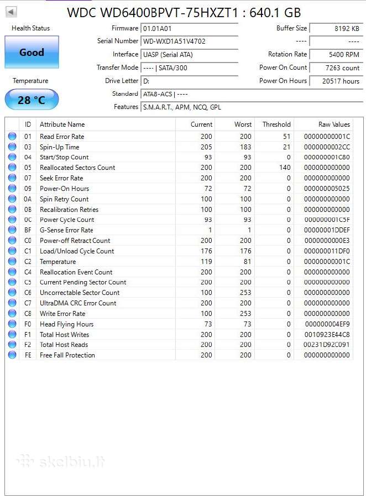Click raw value 00000000001C of Read Error Rate
The height and width of the screenshot is (498, 366).
click(x=327, y=137)
